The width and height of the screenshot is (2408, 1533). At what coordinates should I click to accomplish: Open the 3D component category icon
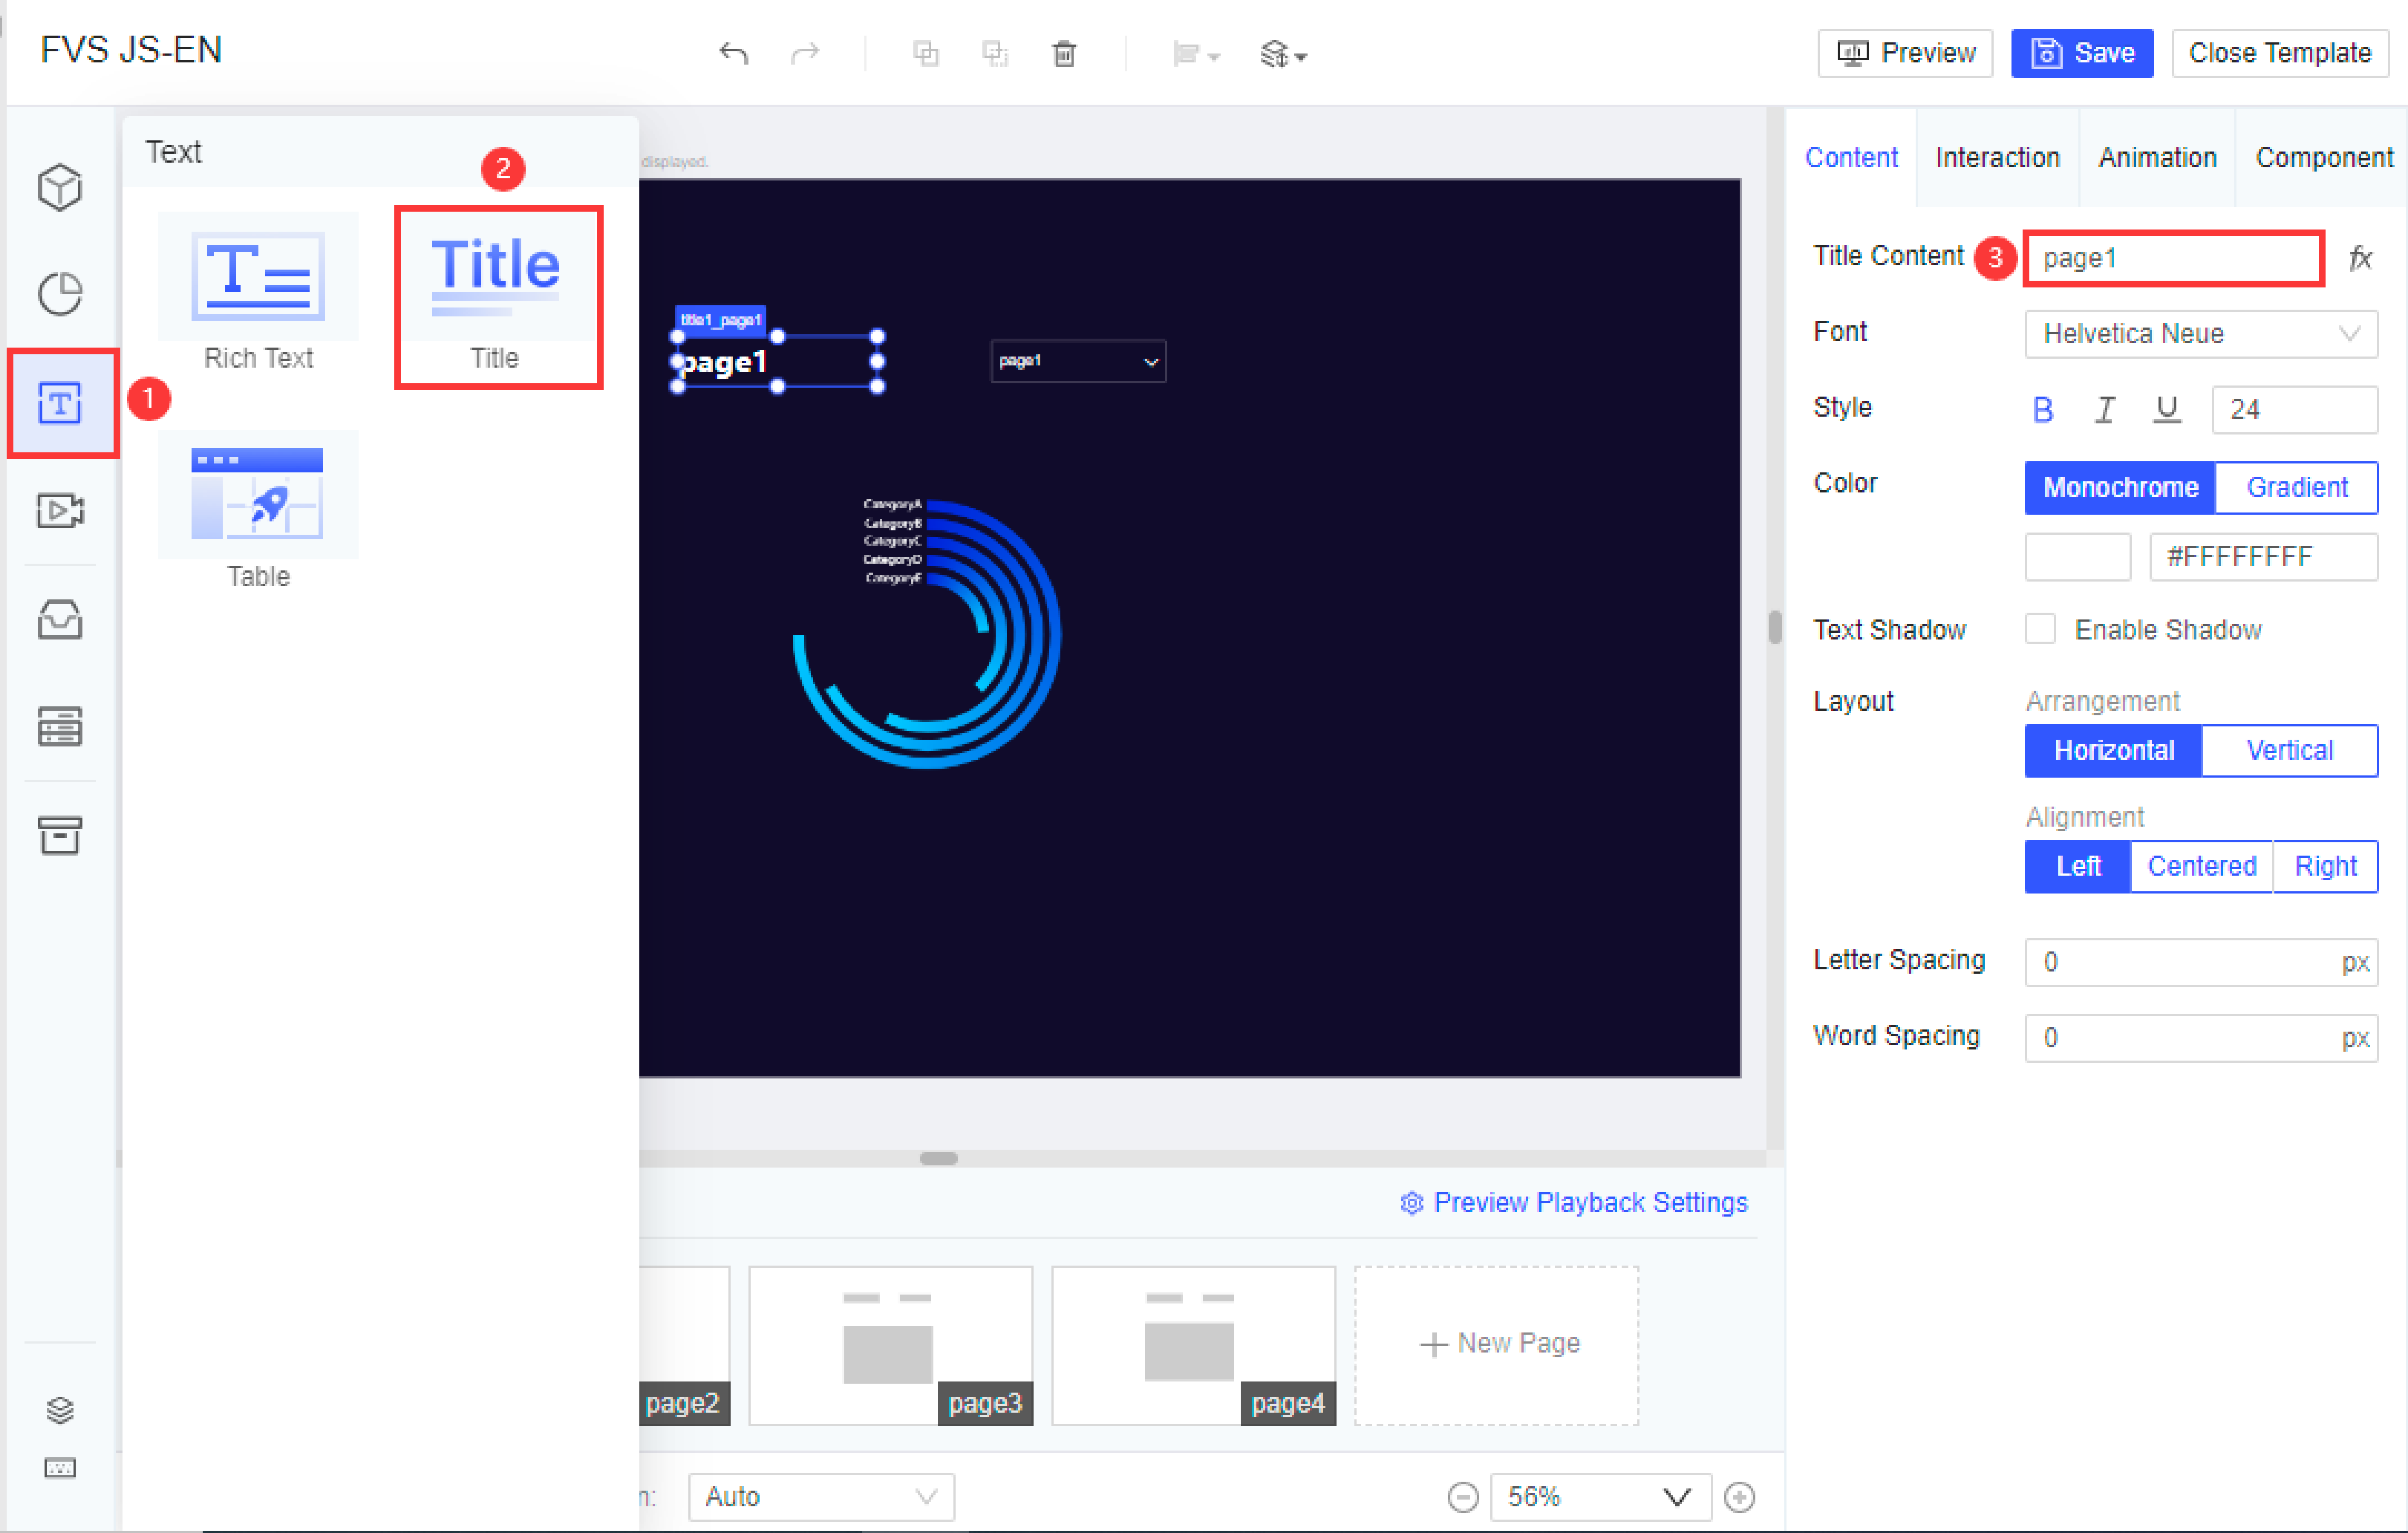[60, 187]
